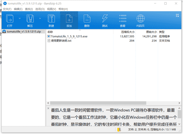Viewport: 183px width, 134px height.
Task: Click the 应用程序 type cell
Action: point(164,36)
